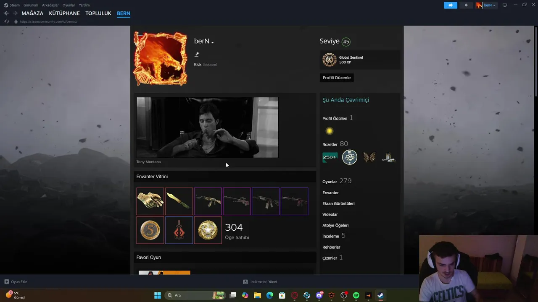The width and height of the screenshot is (538, 302).
Task: Select the gloves item in inventory showcase
Action: (x=150, y=201)
